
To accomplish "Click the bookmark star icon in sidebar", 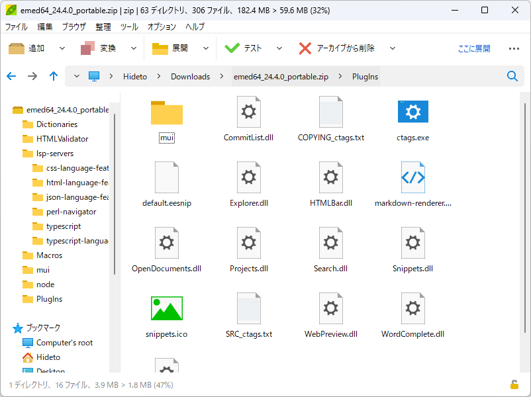I will [x=19, y=328].
